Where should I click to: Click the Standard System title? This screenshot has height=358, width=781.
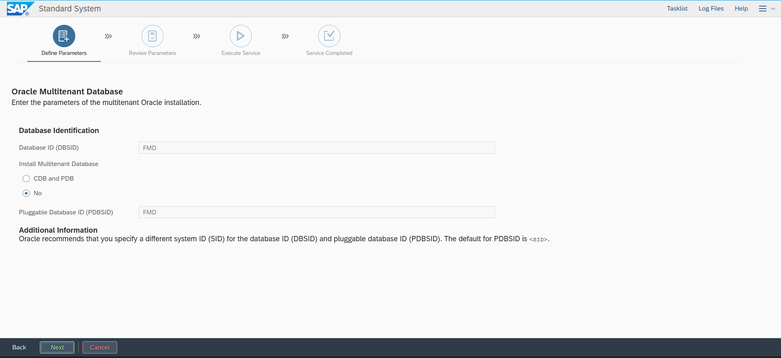pos(70,9)
